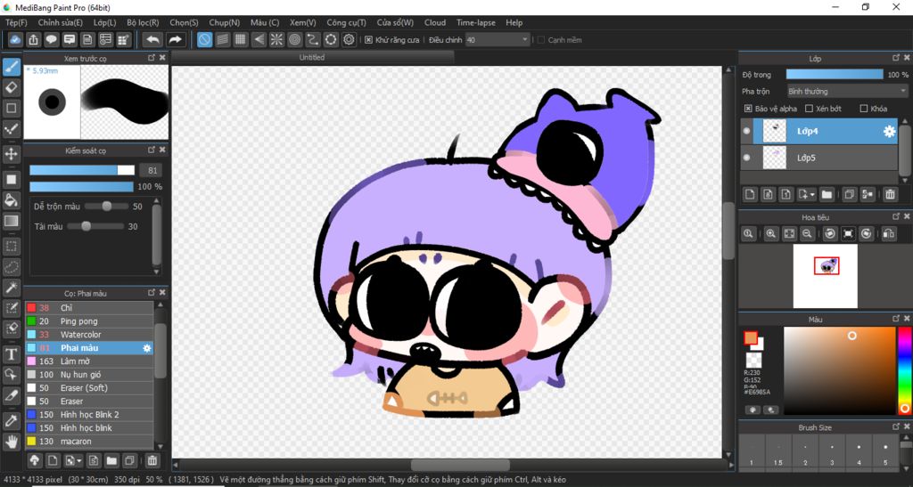Zoom in using navigator magnifier plus
This screenshot has height=487, width=913.
point(771,233)
